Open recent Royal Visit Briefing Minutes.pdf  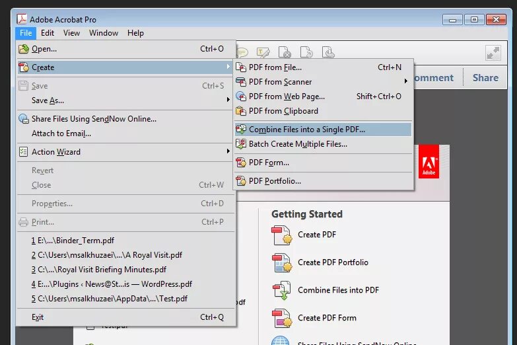click(125, 270)
